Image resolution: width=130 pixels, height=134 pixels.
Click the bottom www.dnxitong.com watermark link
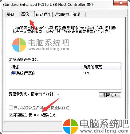click(104, 131)
